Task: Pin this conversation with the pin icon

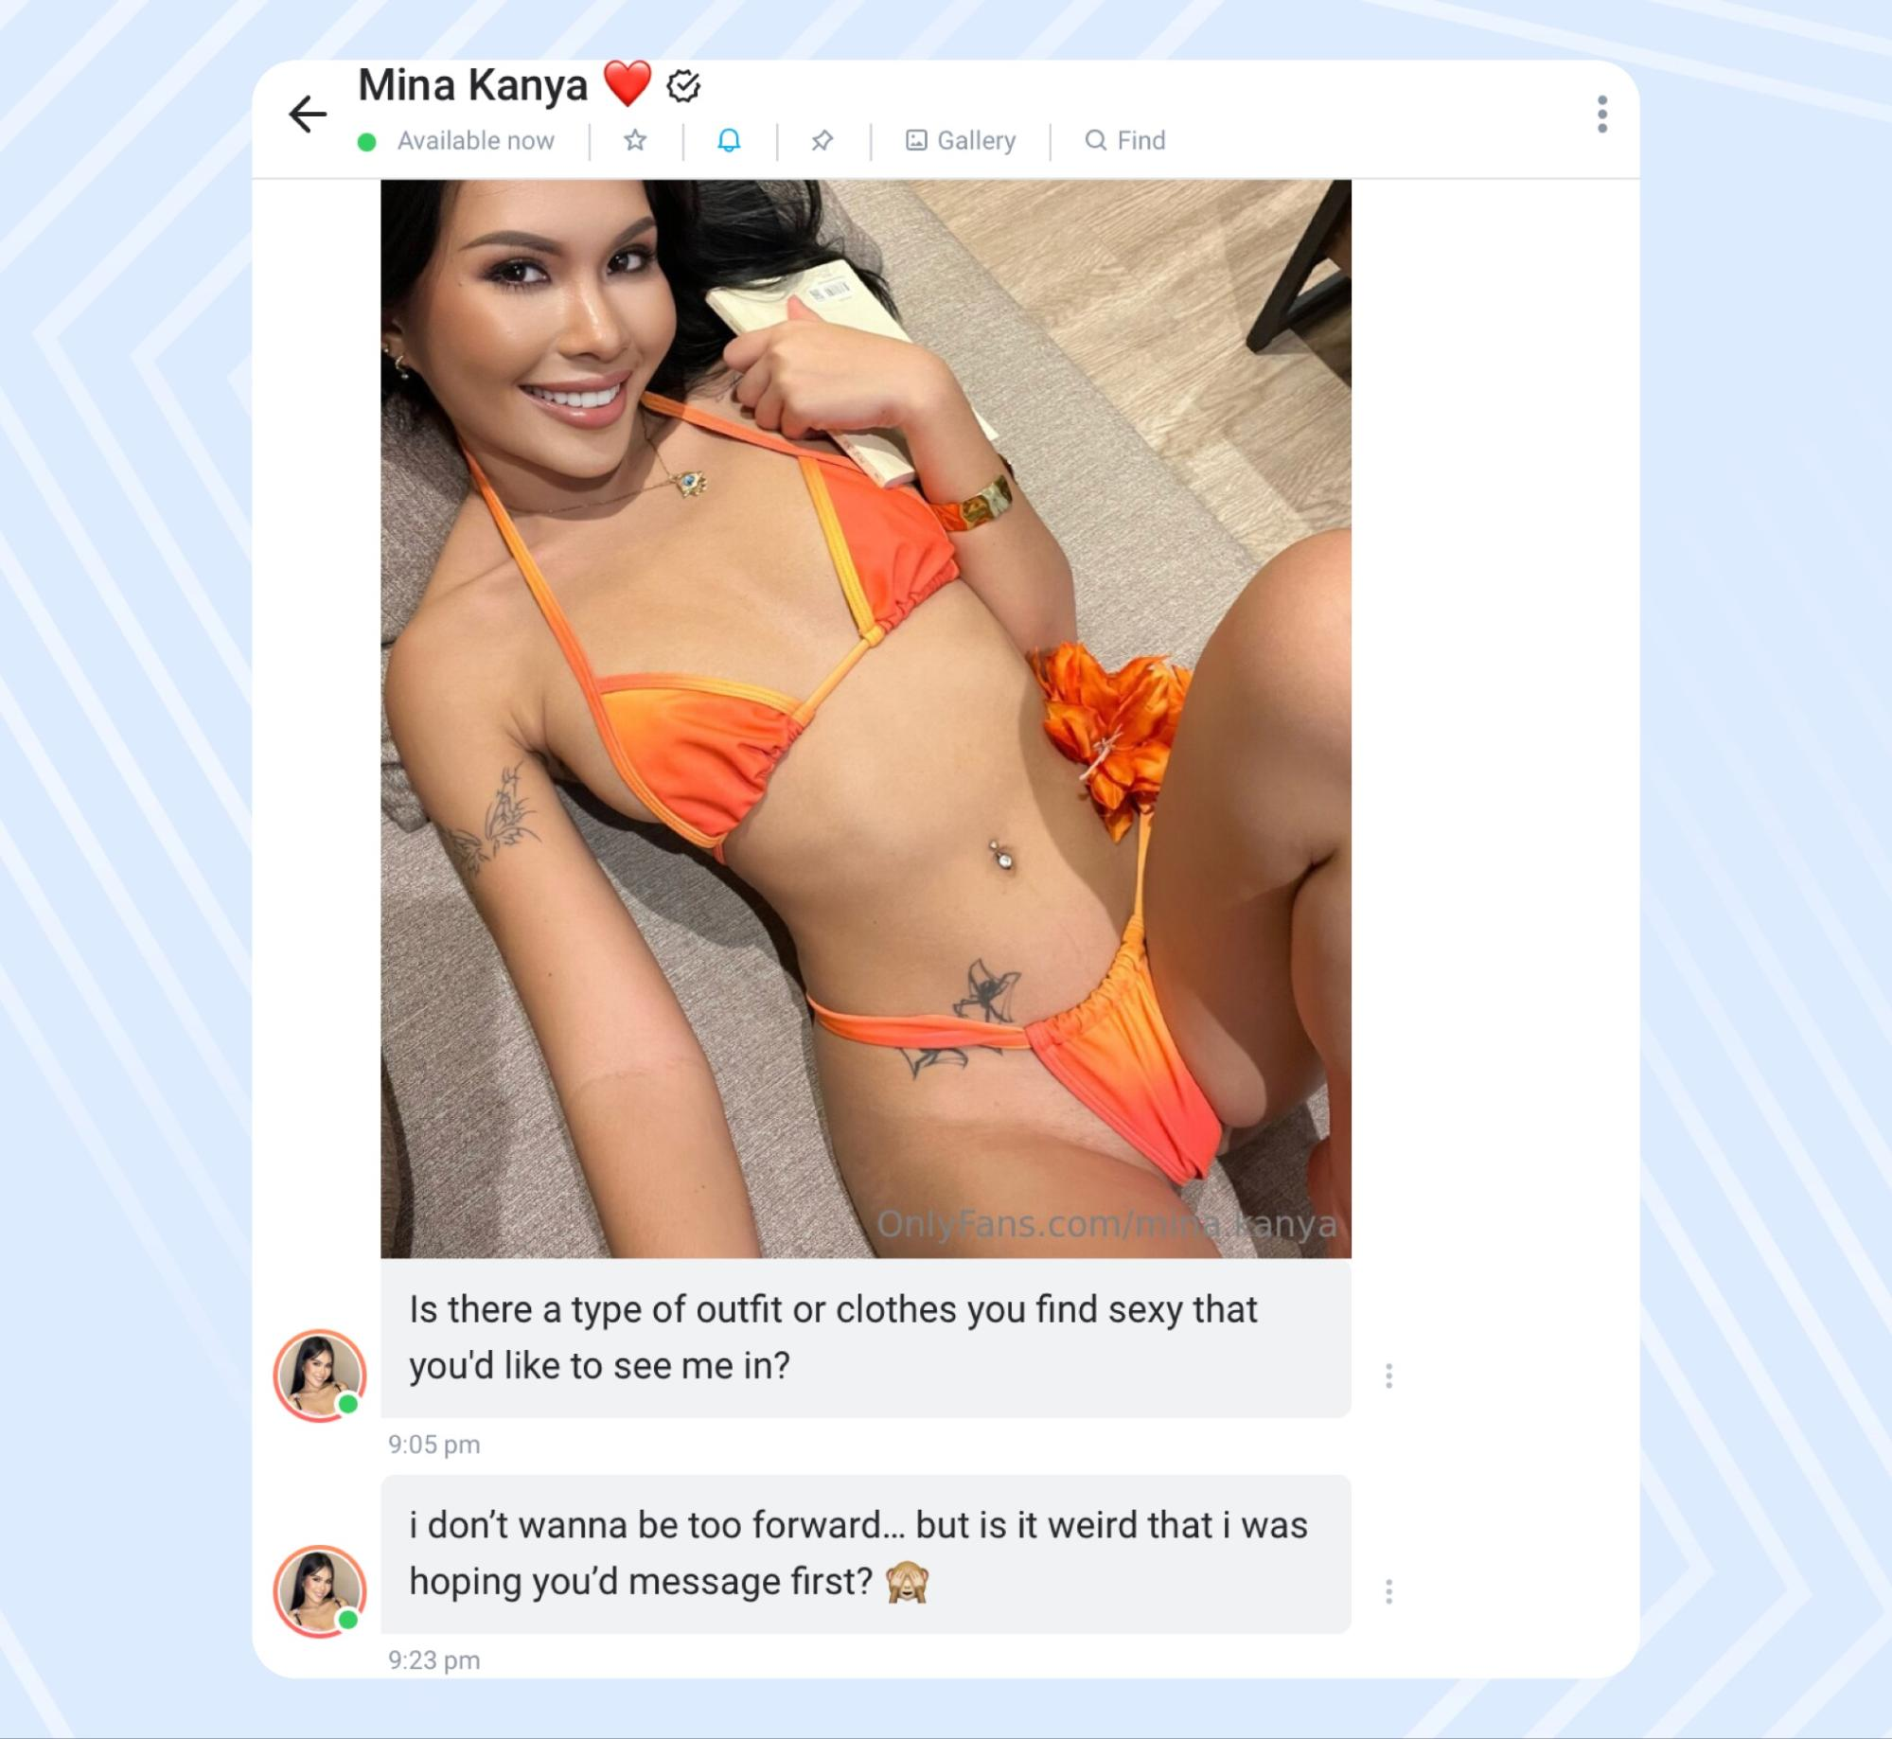Action: (822, 141)
